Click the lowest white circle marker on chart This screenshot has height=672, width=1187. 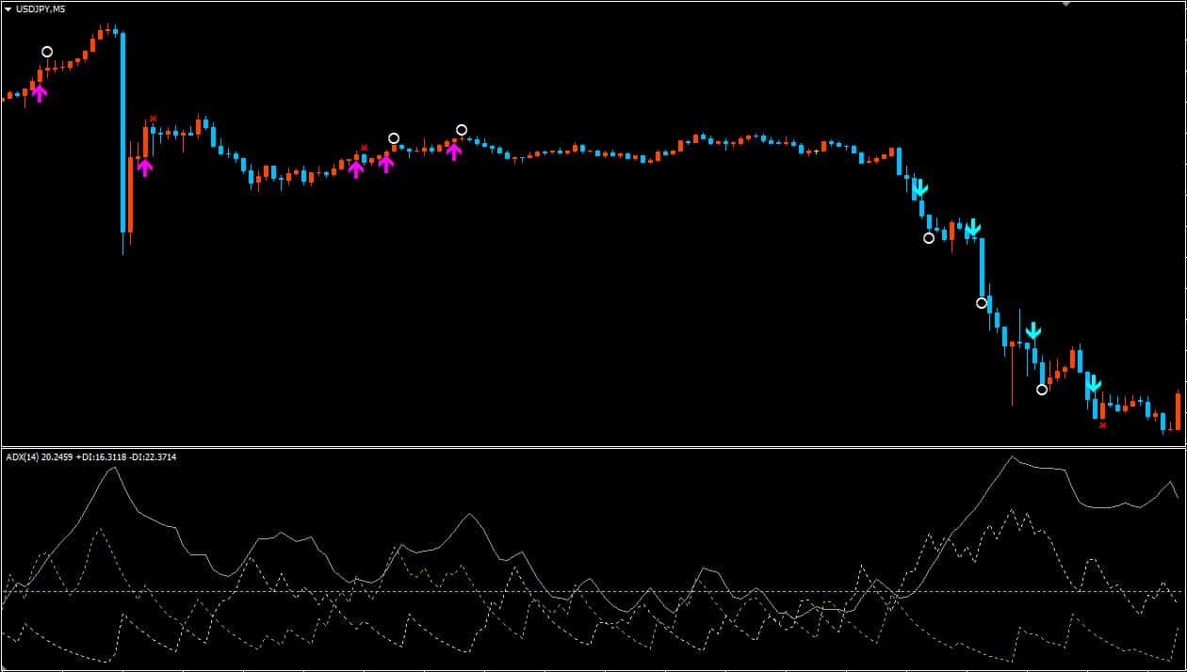pos(1042,390)
